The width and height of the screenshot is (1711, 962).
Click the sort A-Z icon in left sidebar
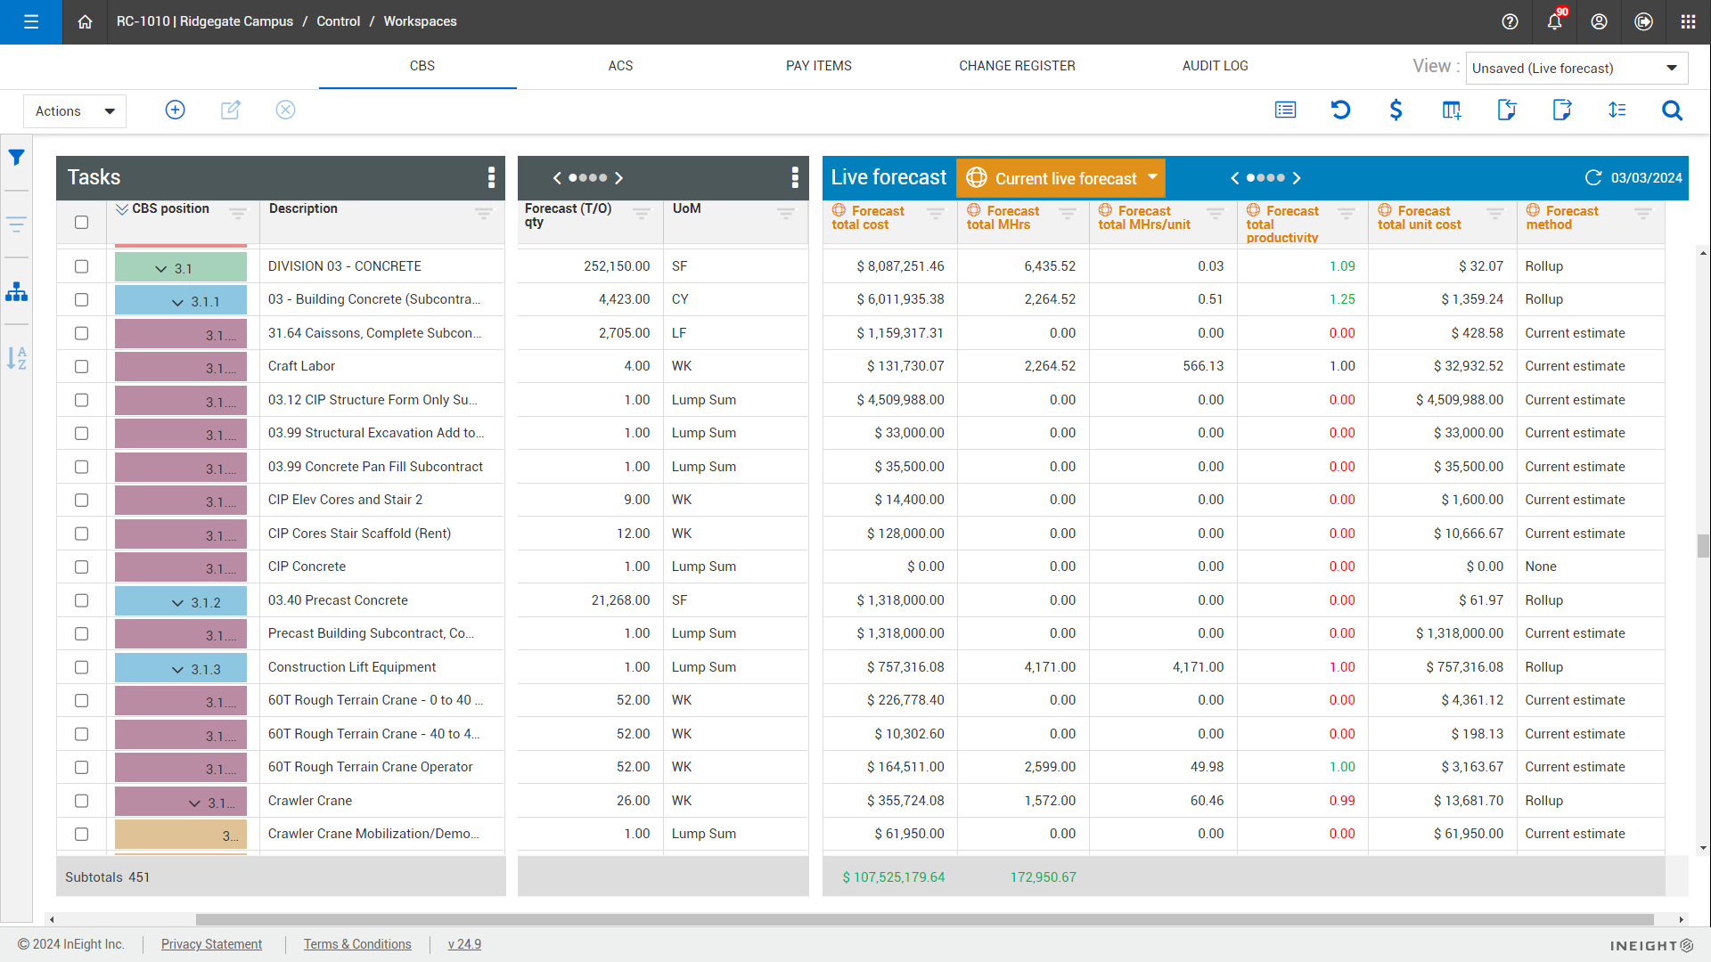click(16, 358)
